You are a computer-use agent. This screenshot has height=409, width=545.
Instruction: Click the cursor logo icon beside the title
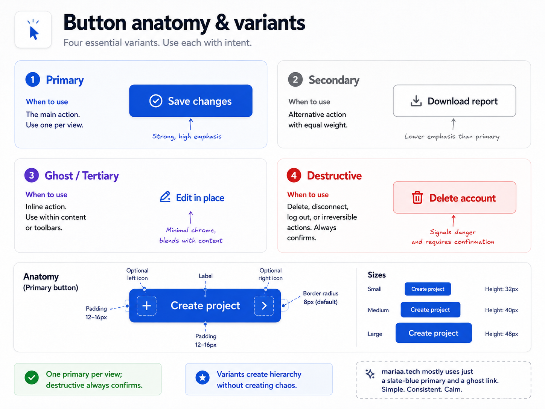(x=33, y=29)
